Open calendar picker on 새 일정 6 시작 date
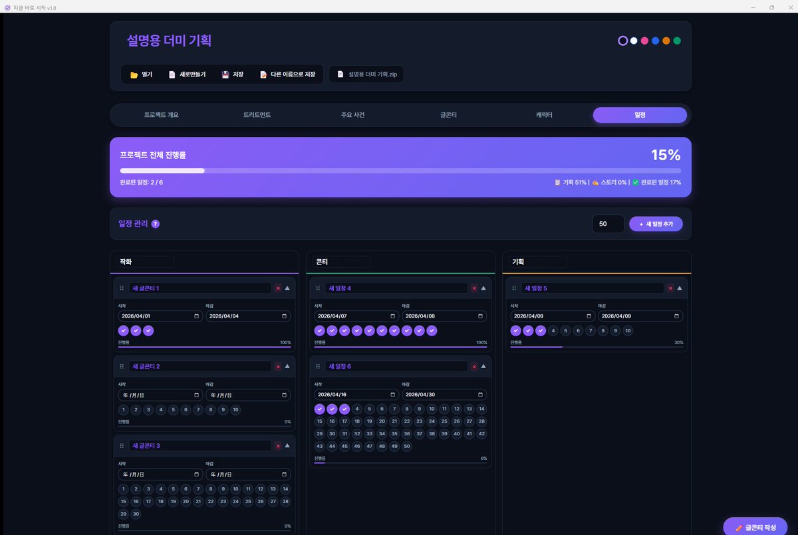 pos(393,395)
